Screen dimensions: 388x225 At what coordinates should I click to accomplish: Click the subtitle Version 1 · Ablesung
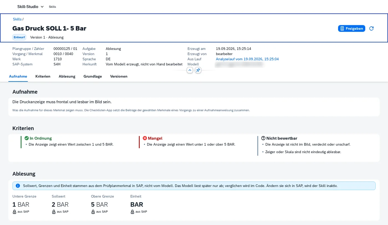[47, 37]
